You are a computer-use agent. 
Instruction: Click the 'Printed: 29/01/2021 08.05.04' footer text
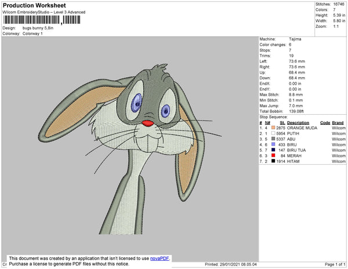[x=231, y=264]
